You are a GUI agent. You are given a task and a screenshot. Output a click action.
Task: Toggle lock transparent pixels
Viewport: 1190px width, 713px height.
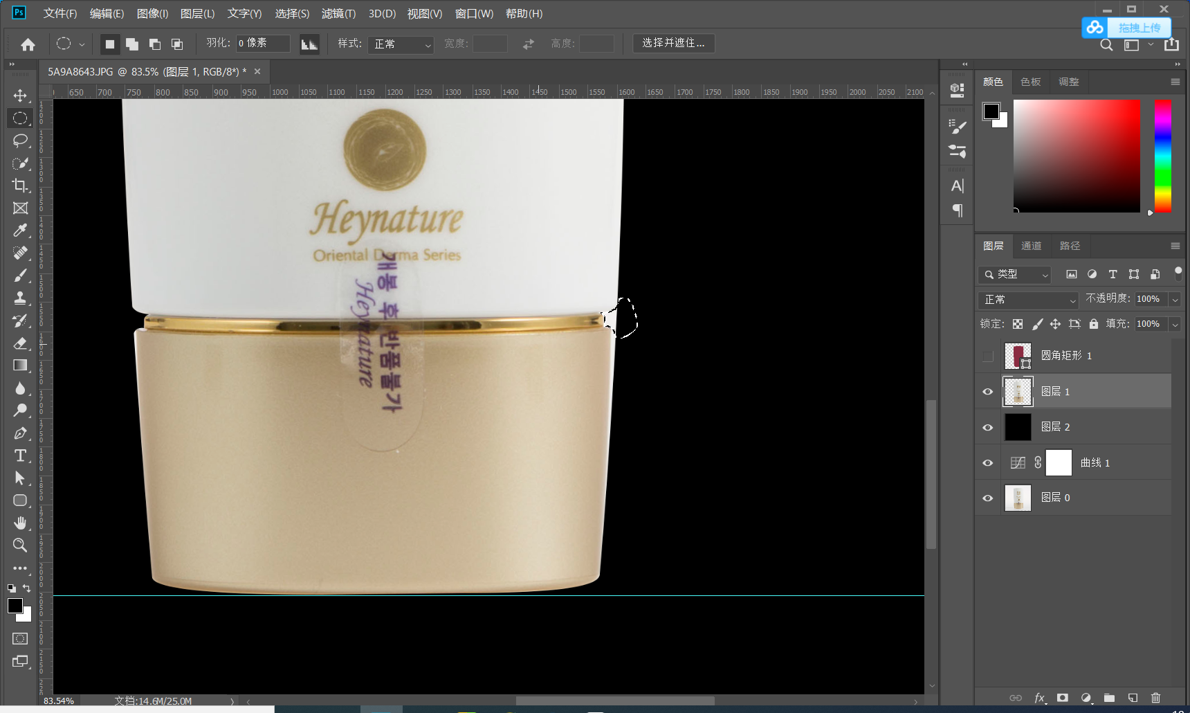(x=1018, y=324)
